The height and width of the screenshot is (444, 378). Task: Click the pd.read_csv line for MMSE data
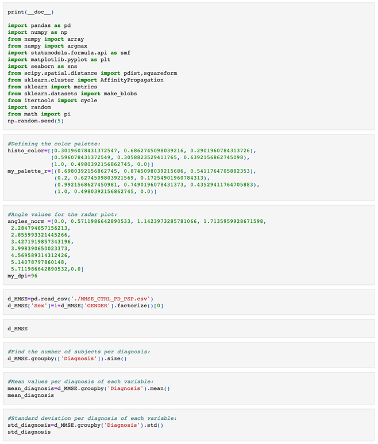pyautogui.click(x=80, y=298)
